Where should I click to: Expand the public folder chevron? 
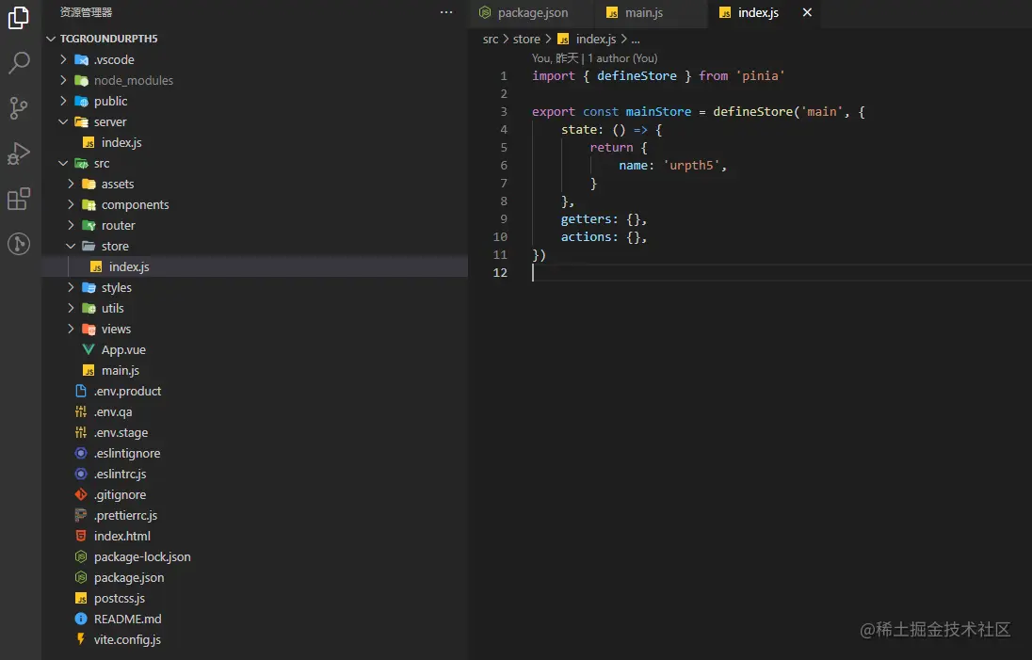click(x=63, y=101)
